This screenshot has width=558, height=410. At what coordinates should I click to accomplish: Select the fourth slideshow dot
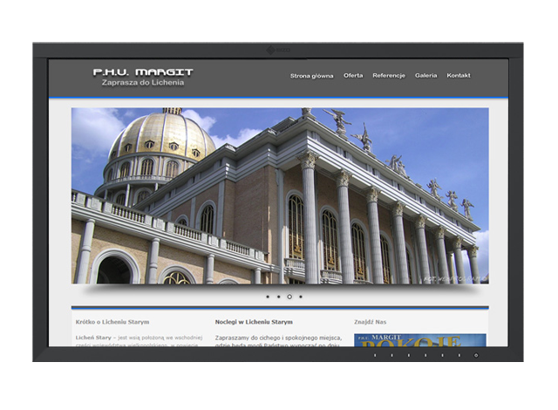pos(301,297)
